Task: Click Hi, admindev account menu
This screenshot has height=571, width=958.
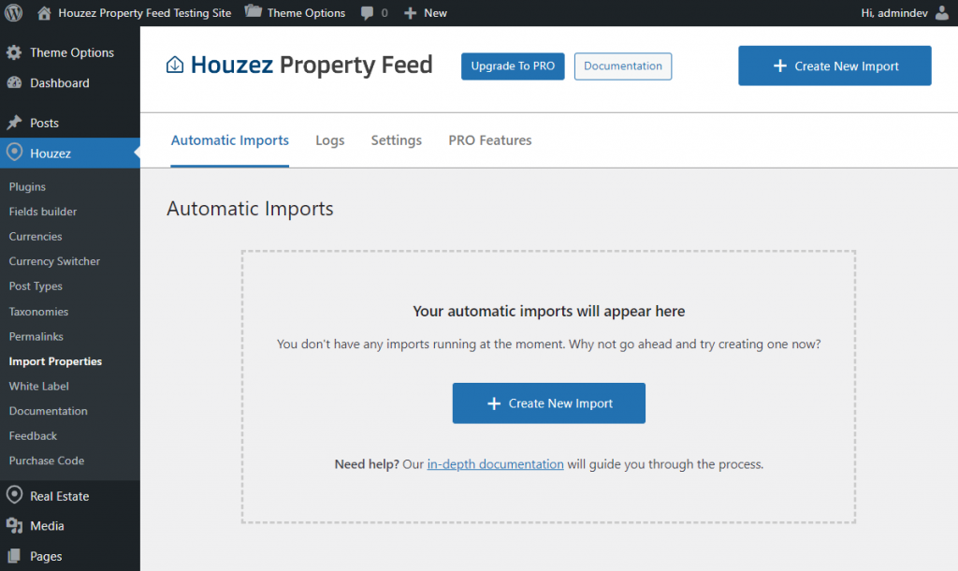Action: [894, 13]
